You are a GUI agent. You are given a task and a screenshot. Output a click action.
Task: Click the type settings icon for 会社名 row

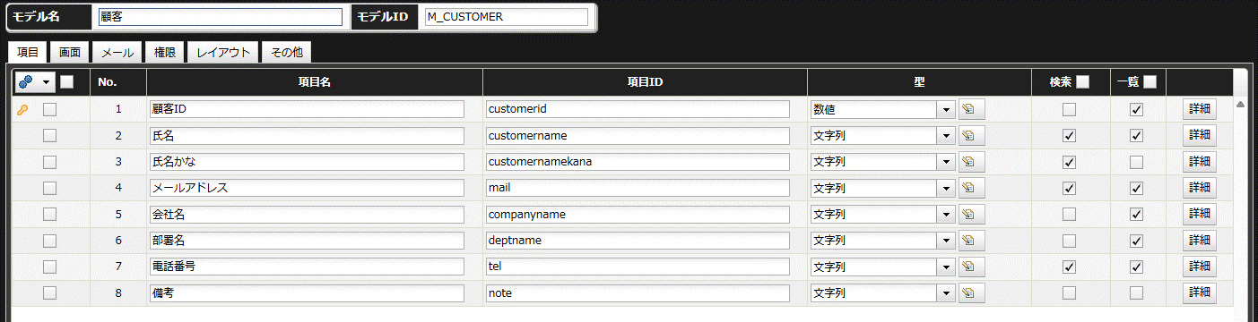pos(971,215)
